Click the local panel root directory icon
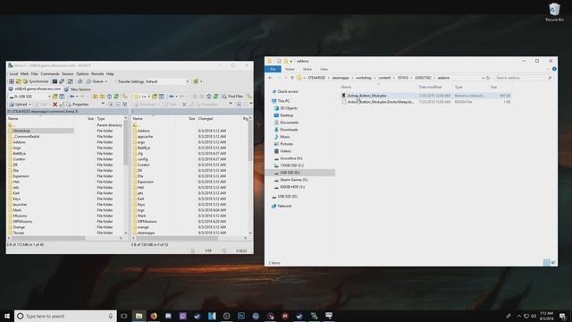This screenshot has width=572, height=322. (x=102, y=97)
